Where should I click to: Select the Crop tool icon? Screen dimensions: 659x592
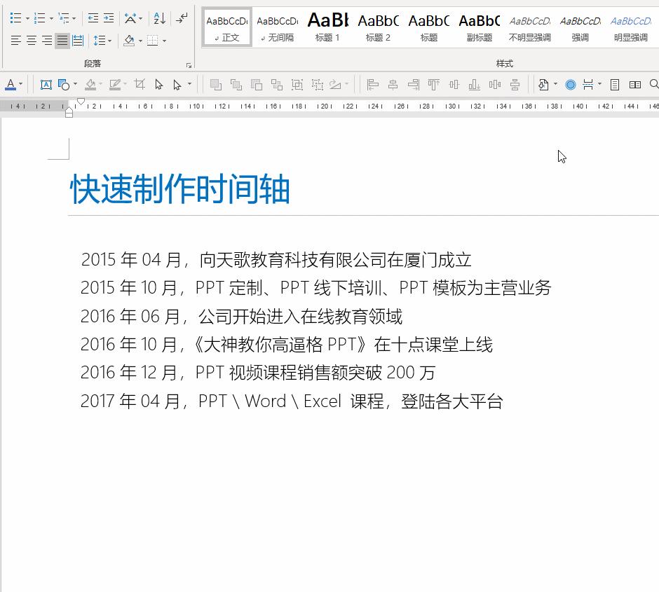click(139, 84)
